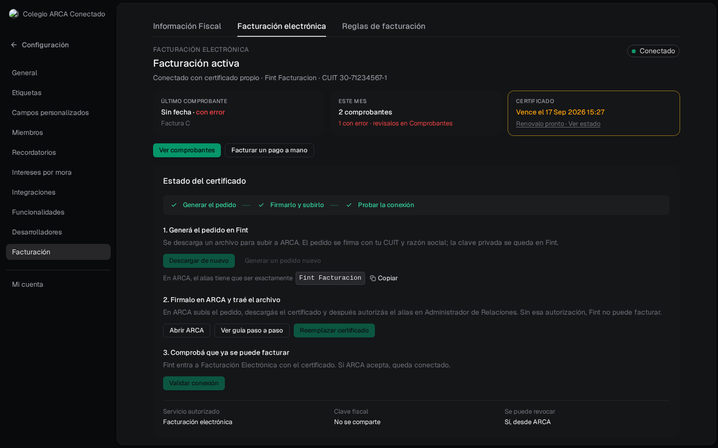
Task: Click the checkmark beside Probar la conexión
Action: [x=349, y=205]
